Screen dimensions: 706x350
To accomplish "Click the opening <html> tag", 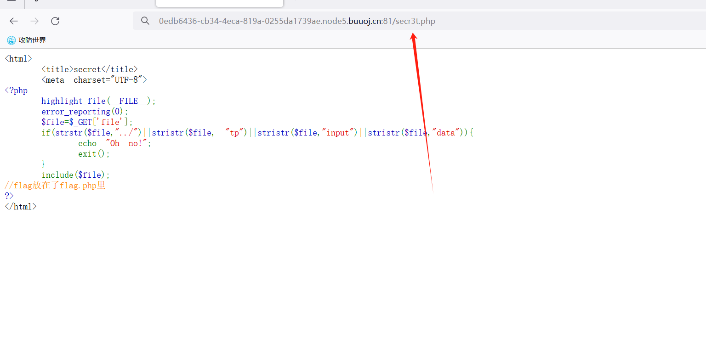I will click(18, 59).
